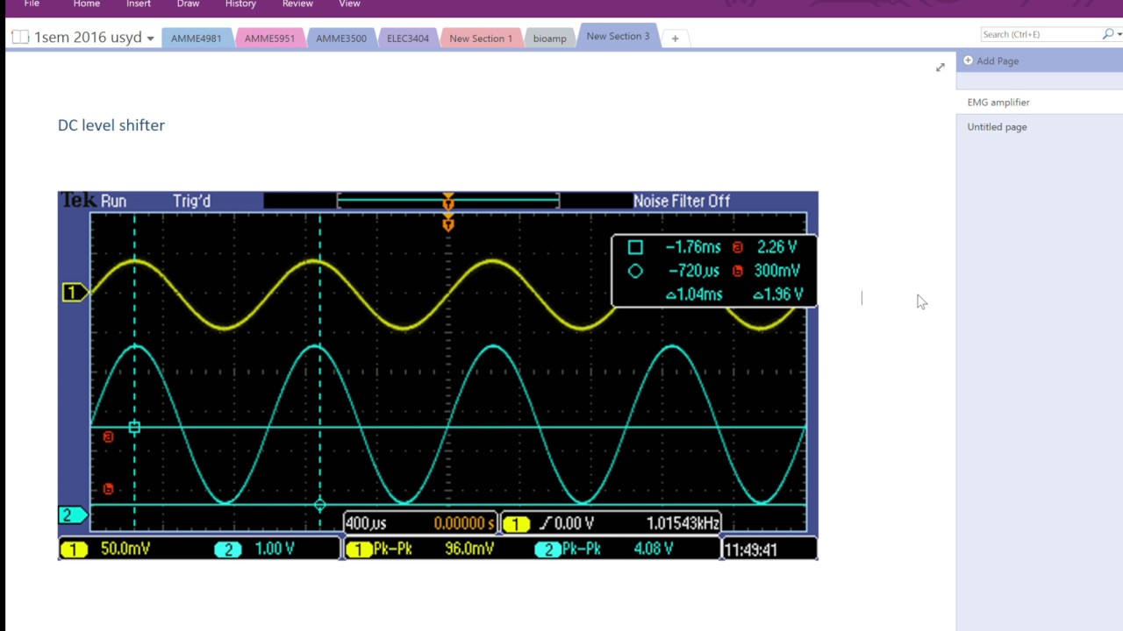Create a new section with the plus tab
The height and width of the screenshot is (631, 1123).
click(x=675, y=39)
